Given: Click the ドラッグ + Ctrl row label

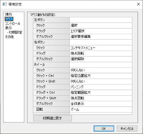Looking at the screenshot, I should 45,93.
